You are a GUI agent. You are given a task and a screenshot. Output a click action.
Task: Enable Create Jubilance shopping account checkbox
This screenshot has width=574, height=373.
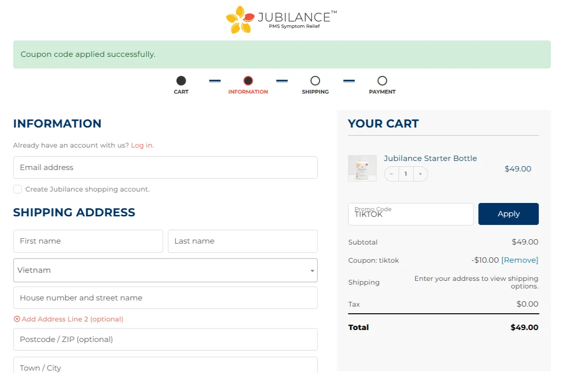coord(18,189)
